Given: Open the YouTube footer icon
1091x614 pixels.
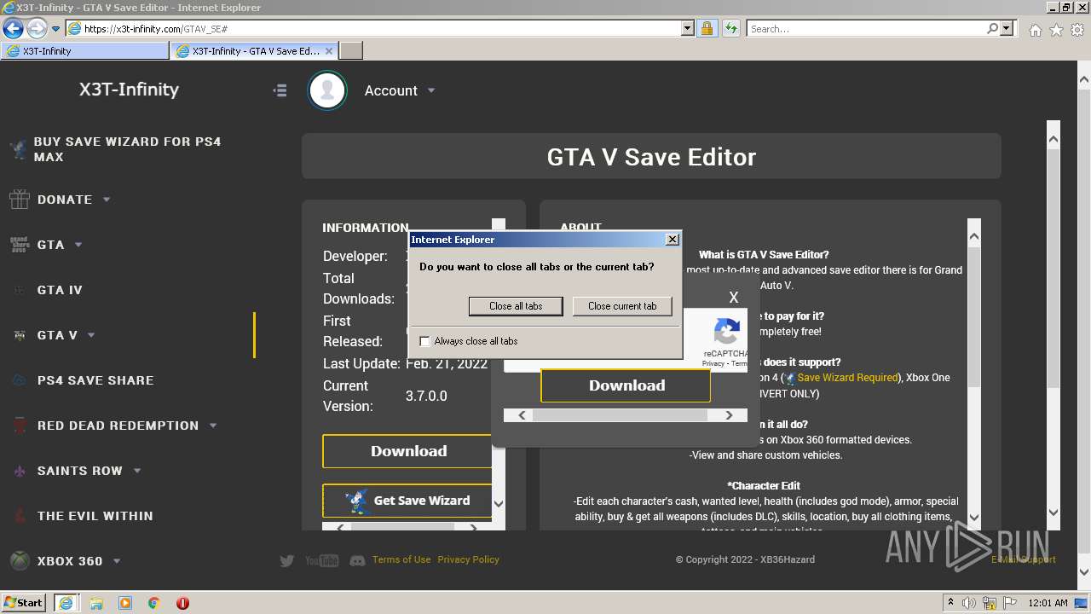Looking at the screenshot, I should 321,560.
